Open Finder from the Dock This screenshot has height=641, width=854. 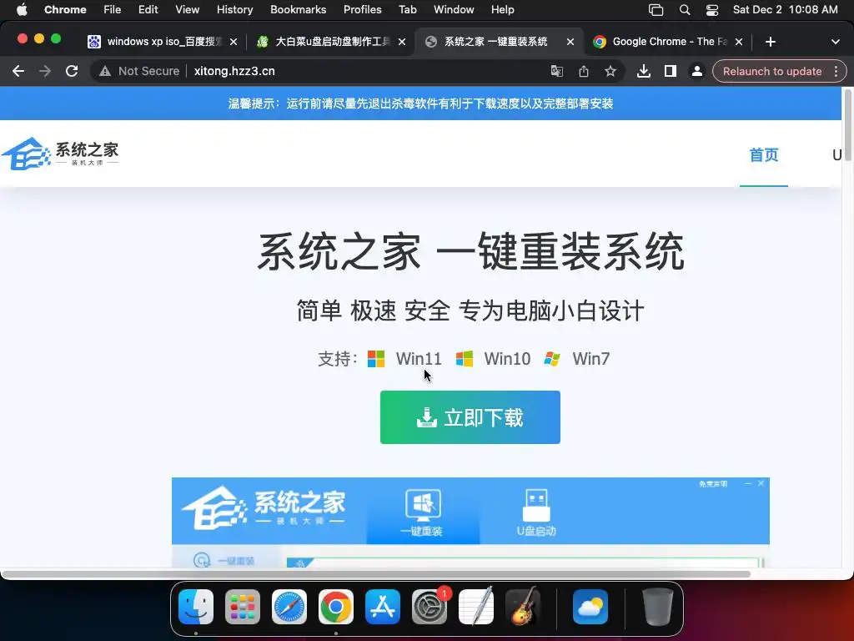(196, 607)
